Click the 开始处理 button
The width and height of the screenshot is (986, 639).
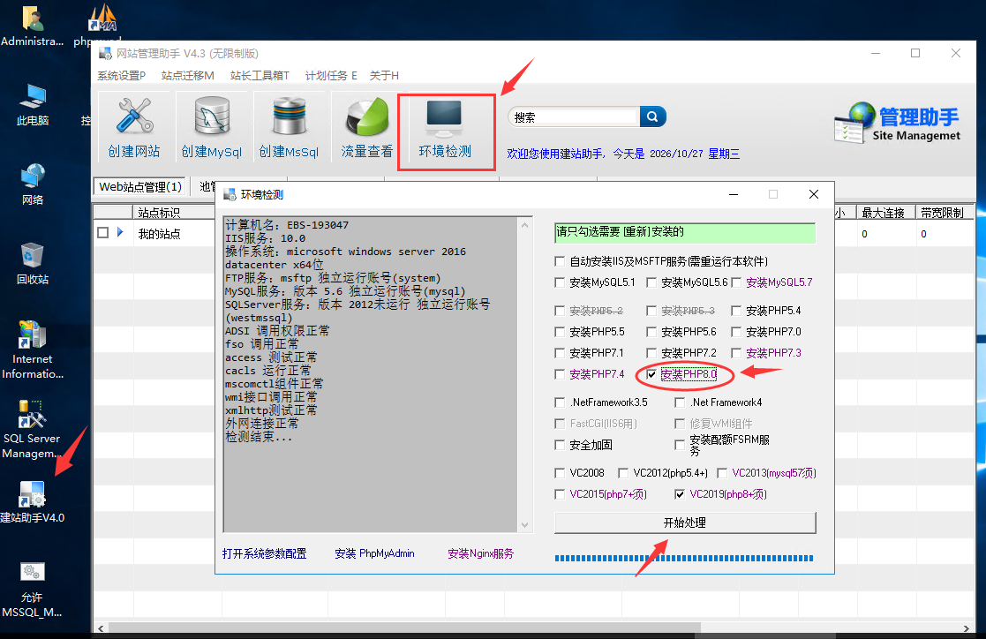(x=685, y=522)
